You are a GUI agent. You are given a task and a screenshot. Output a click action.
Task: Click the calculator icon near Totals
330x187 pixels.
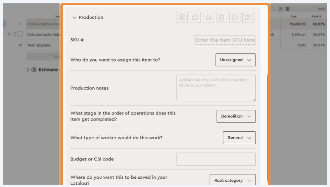(x=287, y=9)
